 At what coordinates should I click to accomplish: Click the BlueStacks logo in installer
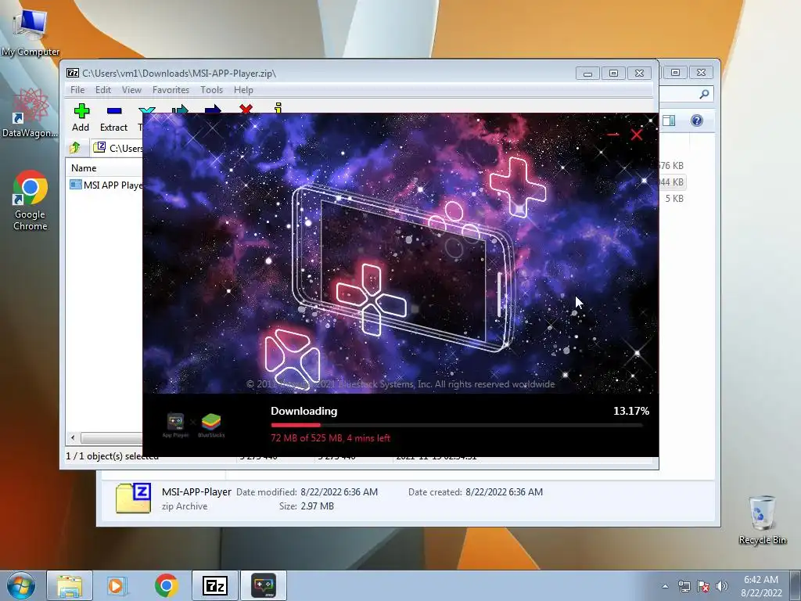click(211, 426)
